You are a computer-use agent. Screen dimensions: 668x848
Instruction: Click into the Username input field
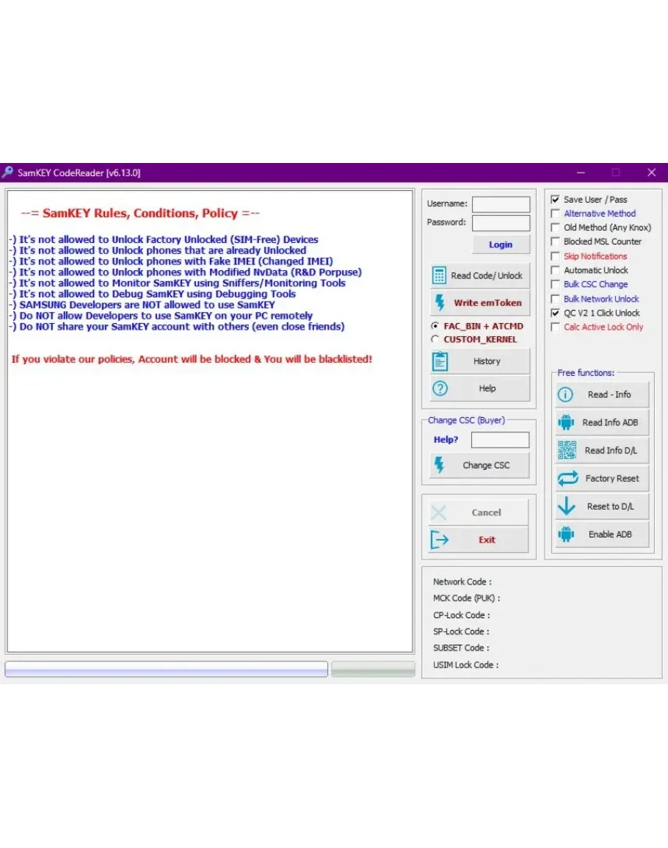click(x=501, y=204)
